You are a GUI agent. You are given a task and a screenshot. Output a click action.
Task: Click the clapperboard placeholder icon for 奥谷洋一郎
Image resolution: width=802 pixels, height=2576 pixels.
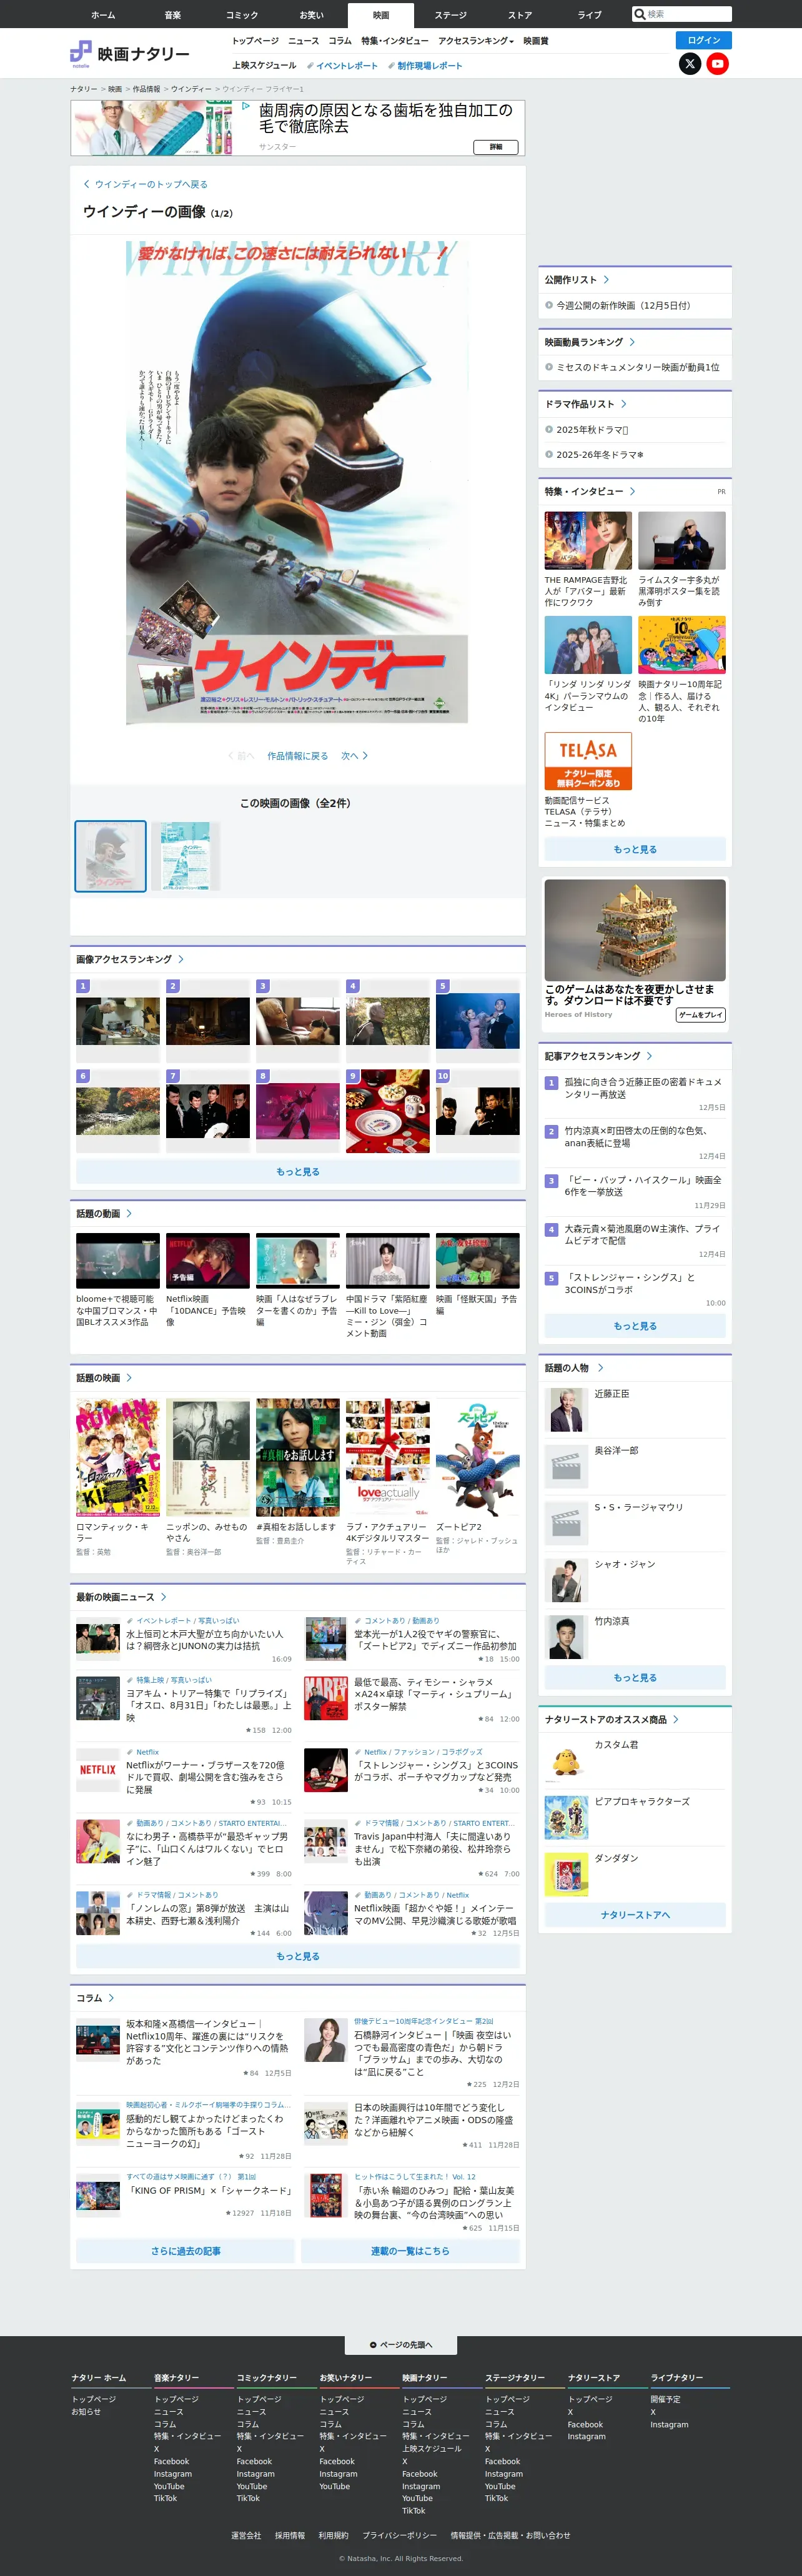click(566, 1467)
